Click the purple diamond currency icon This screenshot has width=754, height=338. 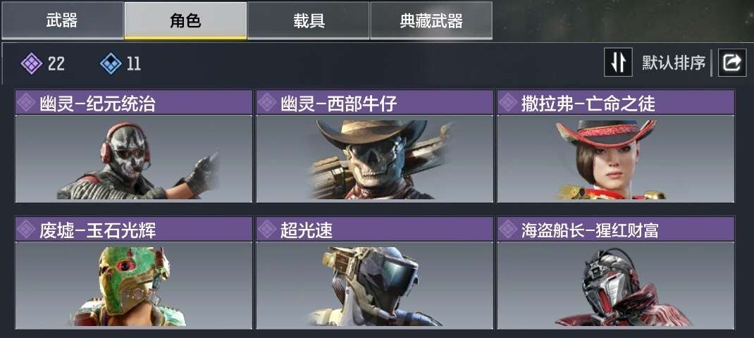point(31,63)
